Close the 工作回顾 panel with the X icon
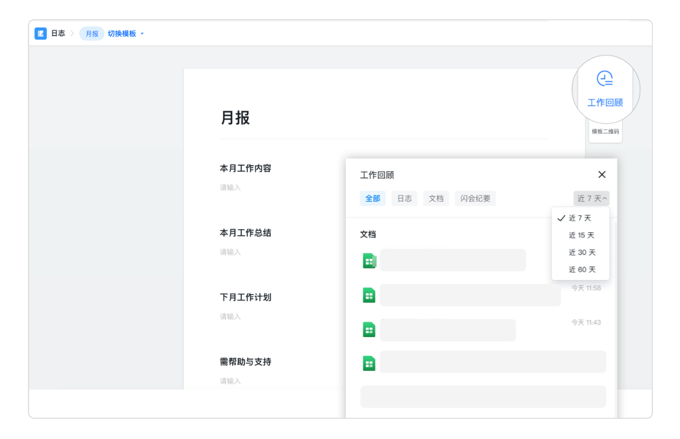The image size is (680, 439). point(602,174)
